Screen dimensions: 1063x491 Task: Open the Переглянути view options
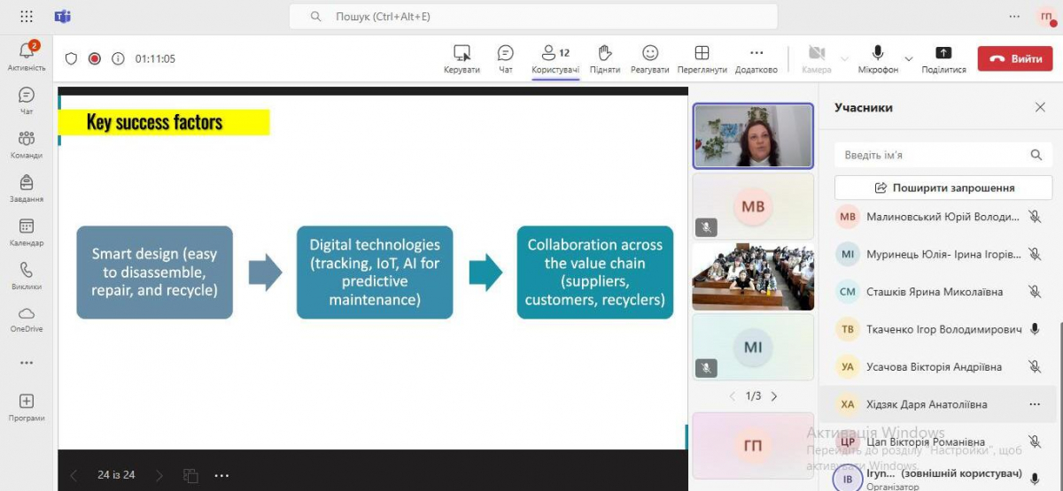pyautogui.click(x=702, y=58)
